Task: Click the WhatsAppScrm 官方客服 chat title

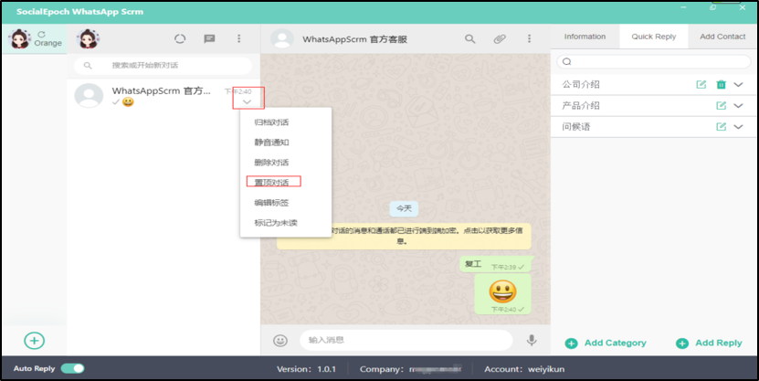Action: click(354, 39)
